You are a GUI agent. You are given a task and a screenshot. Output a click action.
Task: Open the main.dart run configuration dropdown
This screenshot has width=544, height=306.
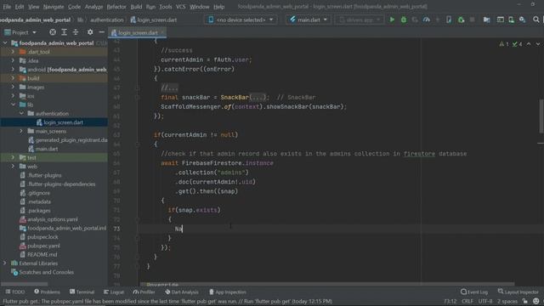click(308, 20)
